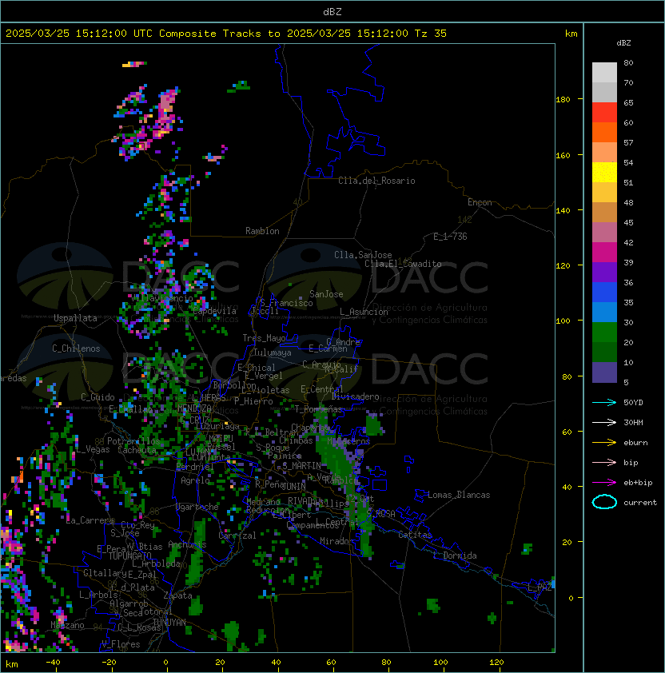Viewport: 665px width, 673px height.
Task: Click the 'La_Carrera' map label
Action: (x=90, y=520)
